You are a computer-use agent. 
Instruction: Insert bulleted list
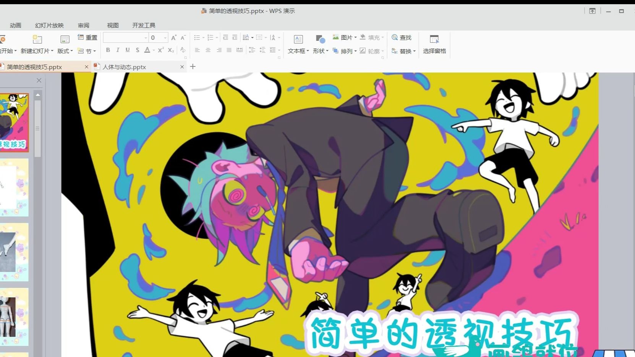pos(197,37)
